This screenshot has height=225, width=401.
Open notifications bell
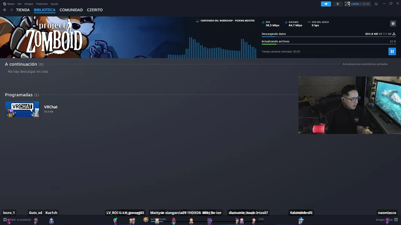tap(337, 4)
